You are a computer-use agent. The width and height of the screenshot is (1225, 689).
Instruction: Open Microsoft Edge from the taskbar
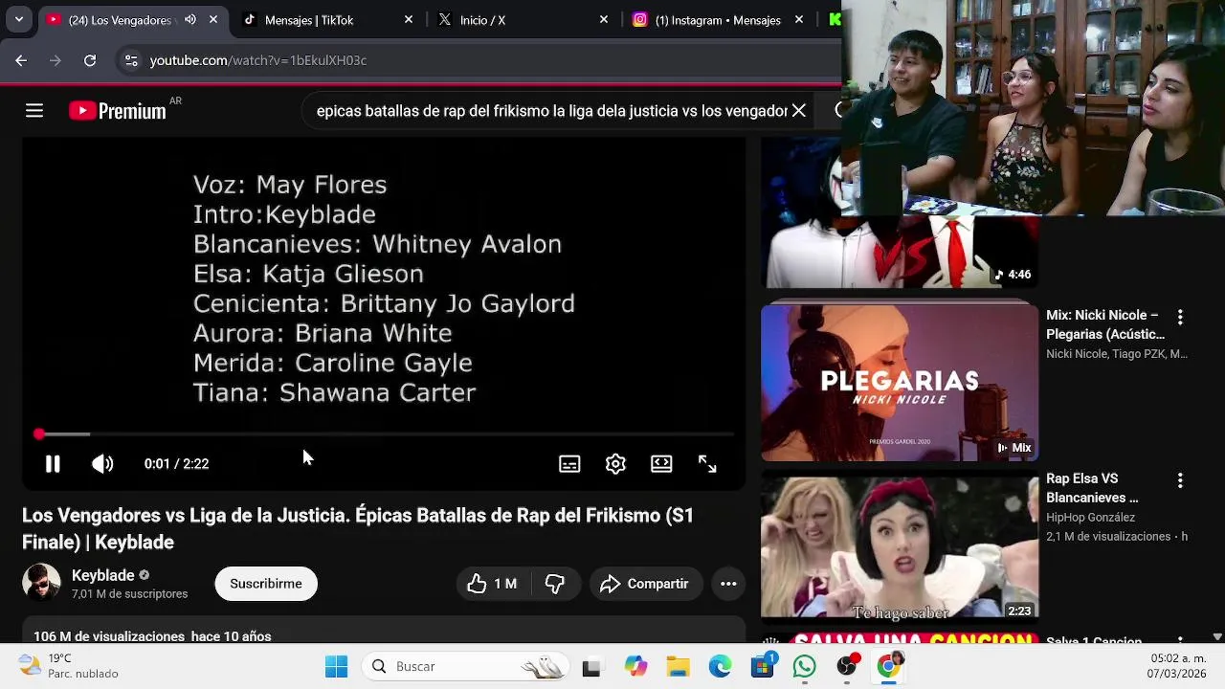coord(720,666)
